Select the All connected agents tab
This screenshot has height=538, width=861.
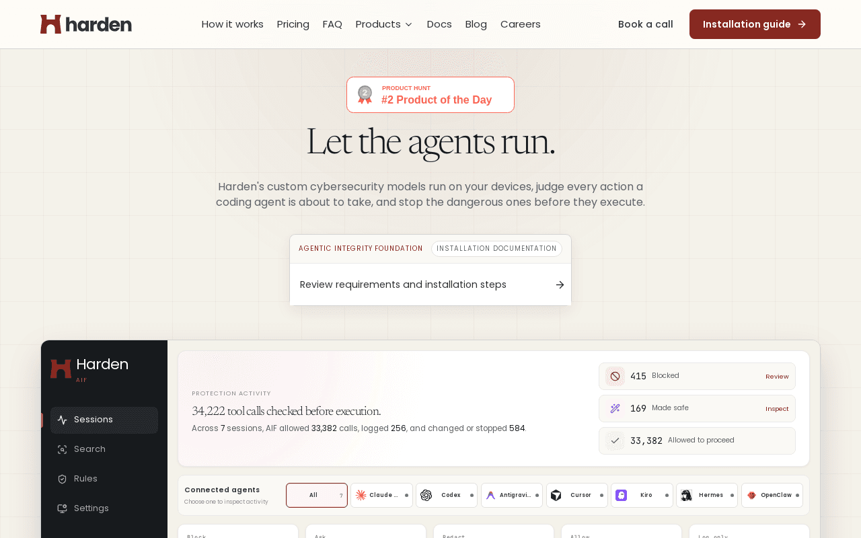coord(317,495)
